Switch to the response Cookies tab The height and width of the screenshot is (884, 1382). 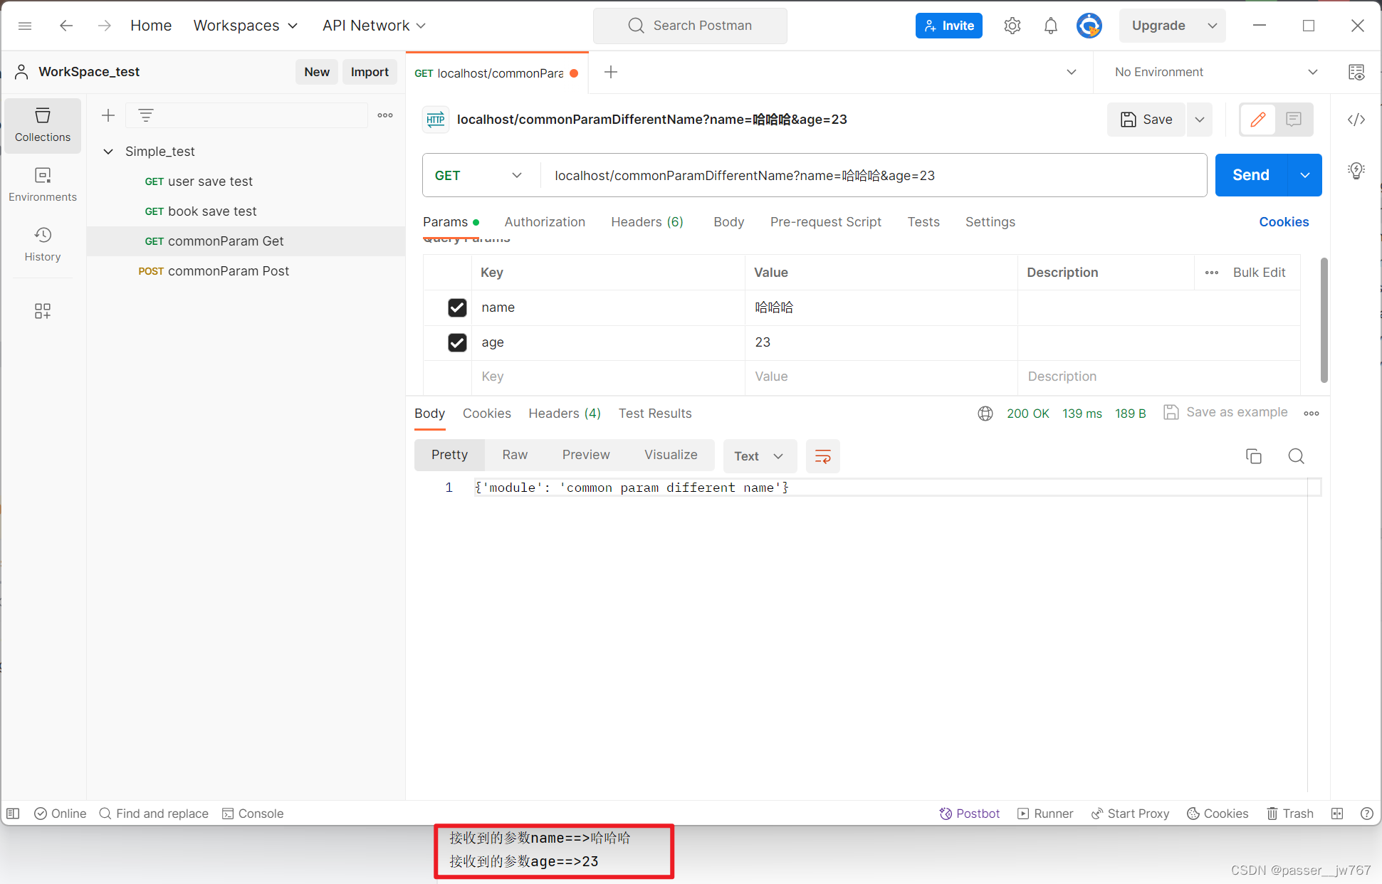(487, 414)
